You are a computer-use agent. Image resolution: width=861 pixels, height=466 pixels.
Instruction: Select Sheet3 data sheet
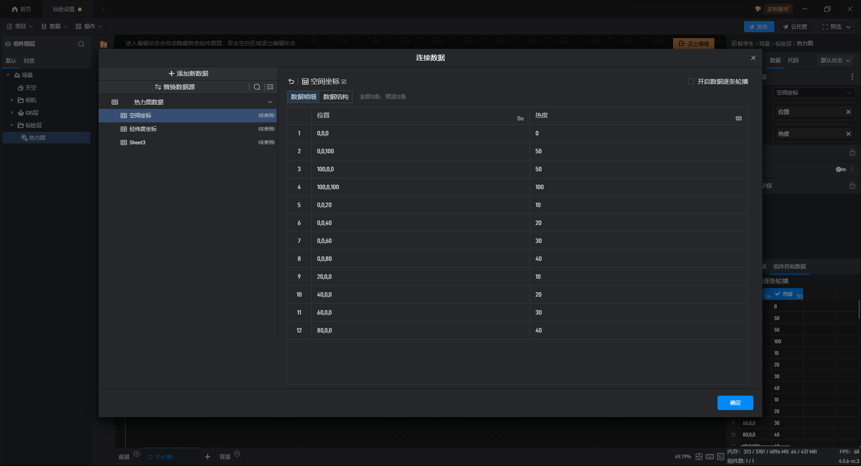click(187, 142)
